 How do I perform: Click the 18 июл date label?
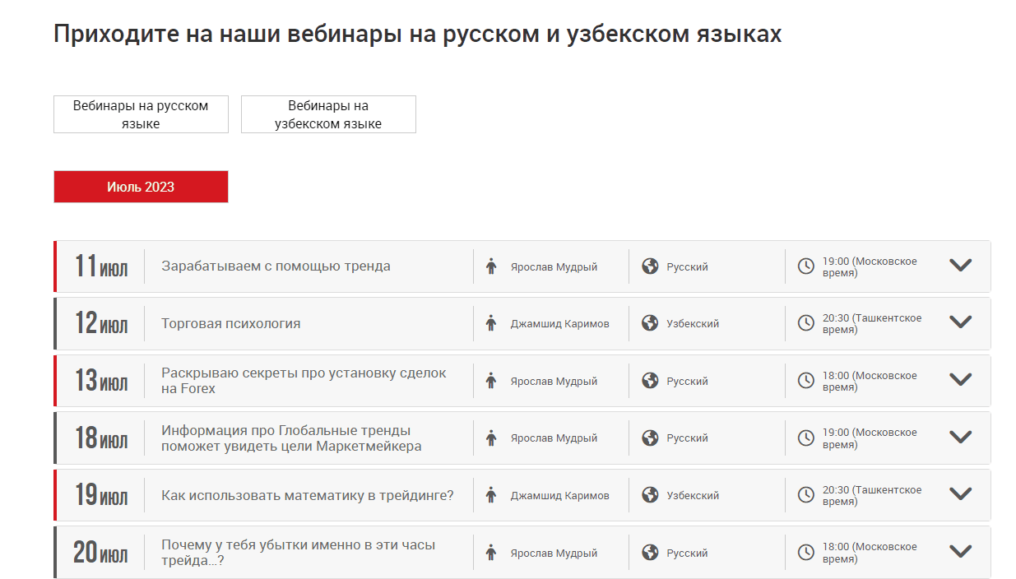(101, 438)
